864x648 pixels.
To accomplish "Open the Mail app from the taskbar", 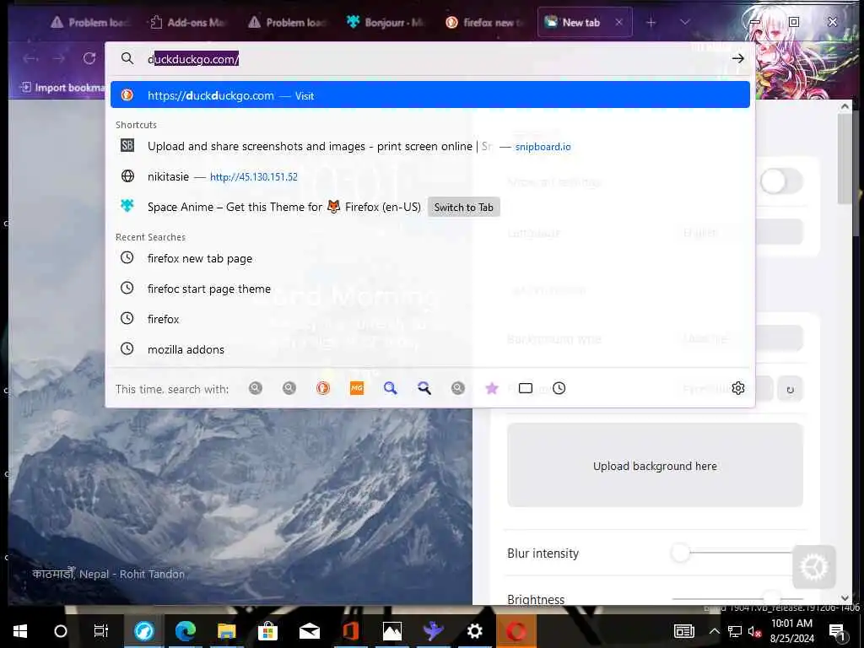I will (309, 631).
